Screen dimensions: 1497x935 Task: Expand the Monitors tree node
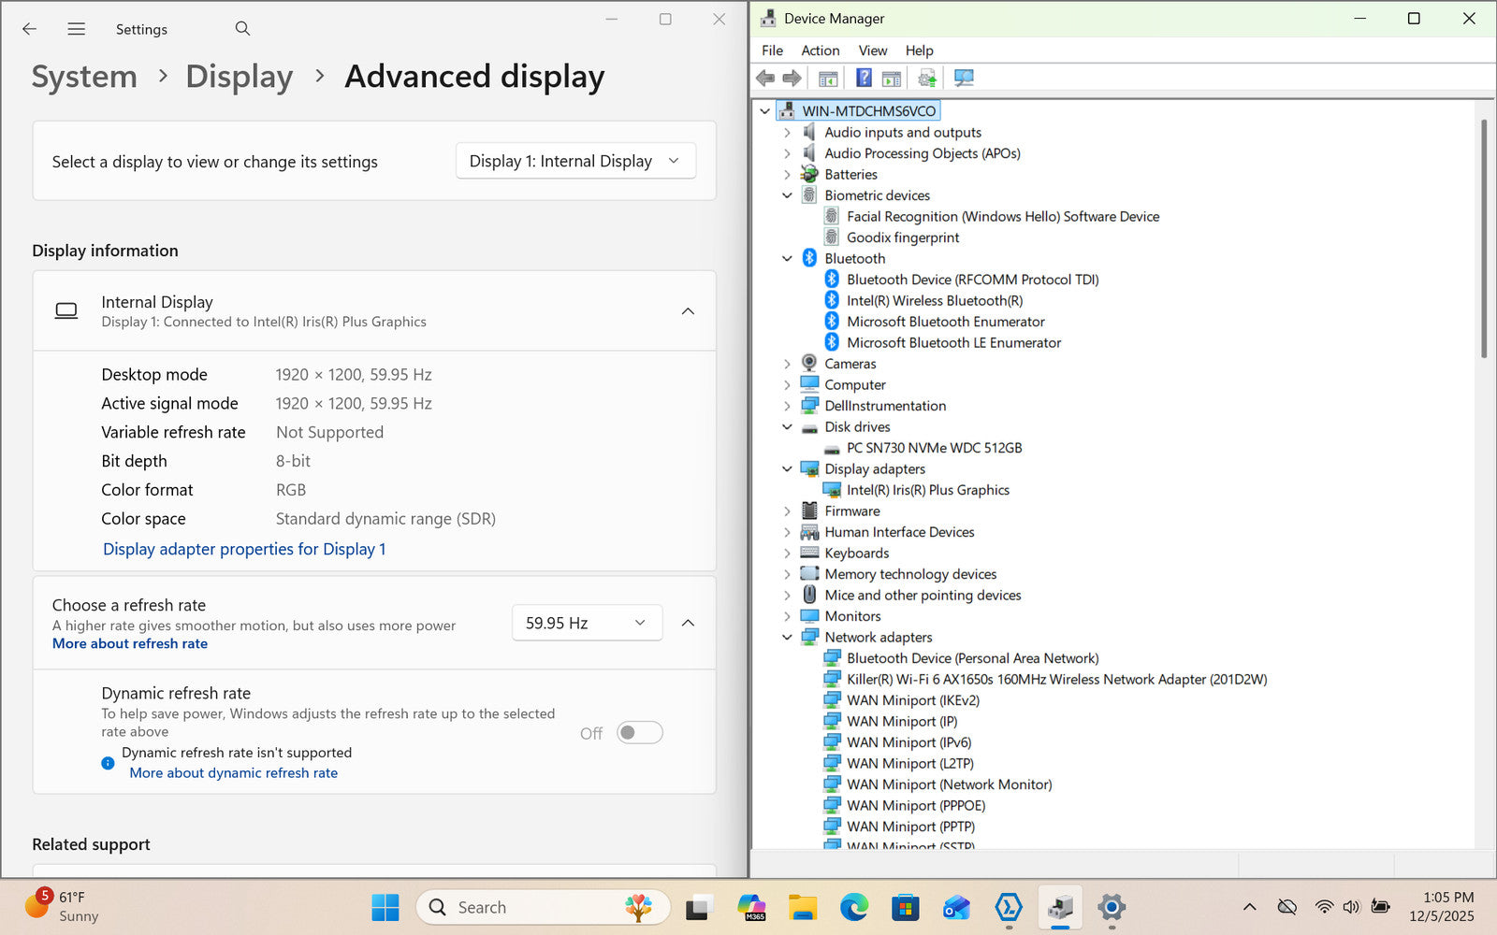pyautogui.click(x=787, y=616)
